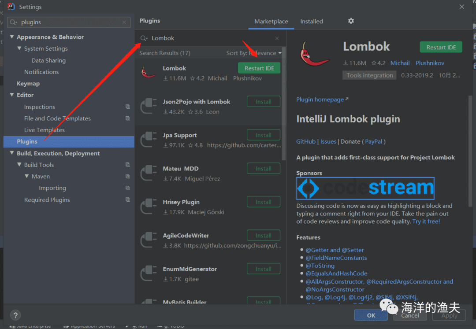Open the @ToString feature link

pyautogui.click(x=320, y=266)
